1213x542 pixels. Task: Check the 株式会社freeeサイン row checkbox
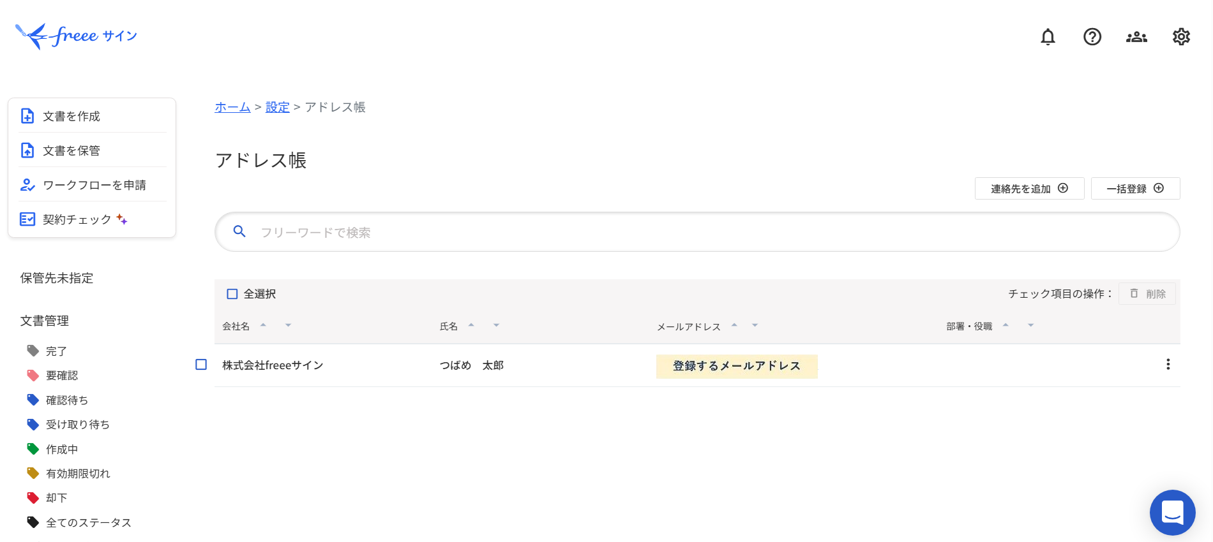201,365
